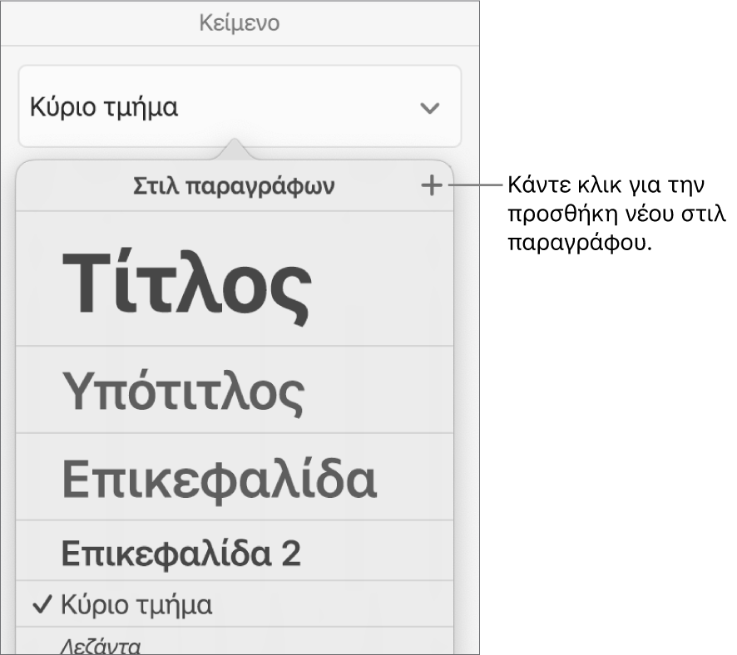Choose the Λεζάντα paragraph style
The image size is (737, 655).
235,642
